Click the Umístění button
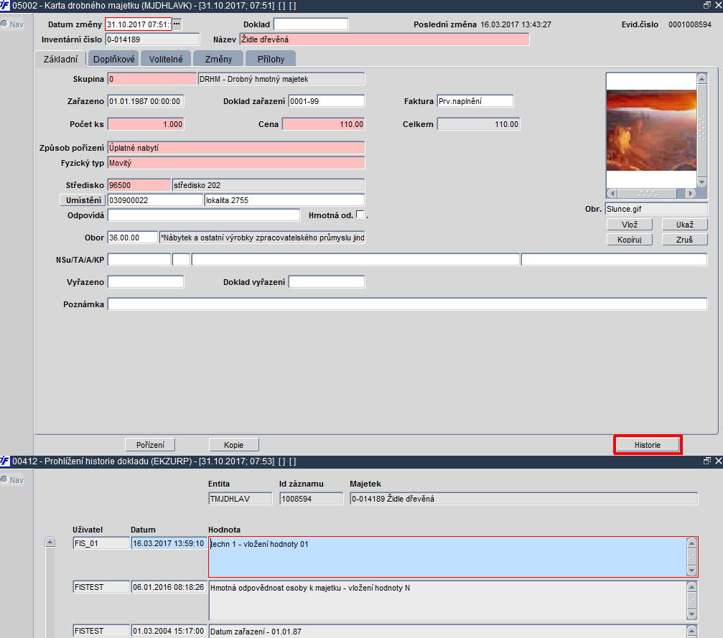Viewport: 723px width, 638px height. [x=83, y=200]
